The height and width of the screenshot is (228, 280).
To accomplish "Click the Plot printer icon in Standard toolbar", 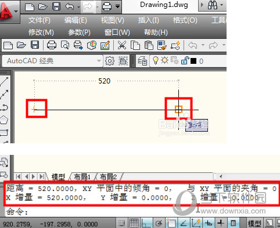I will [x=52, y=45].
